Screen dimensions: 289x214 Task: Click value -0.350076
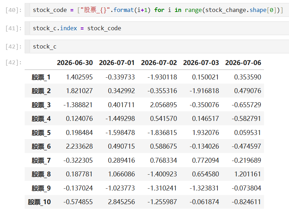[x=204, y=105]
